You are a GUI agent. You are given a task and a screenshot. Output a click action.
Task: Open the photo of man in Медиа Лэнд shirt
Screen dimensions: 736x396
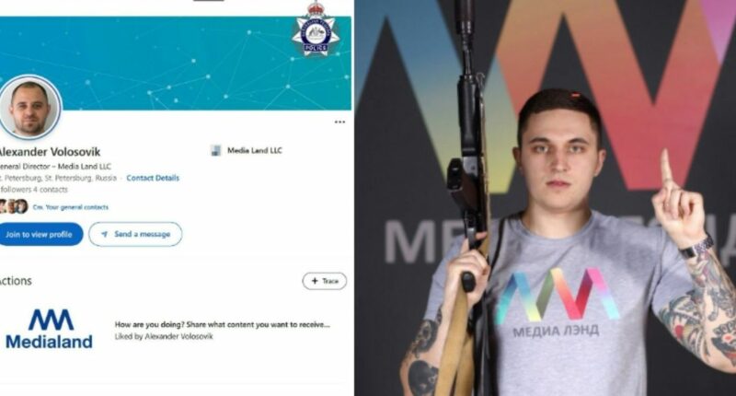[x=545, y=198]
